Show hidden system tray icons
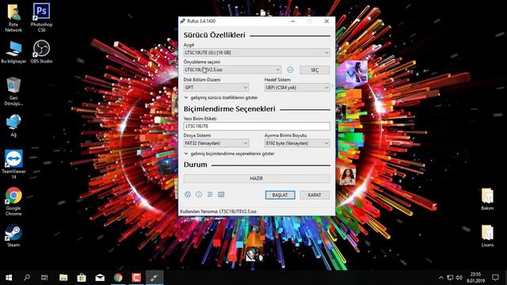The height and width of the screenshot is (285, 507). [441, 278]
